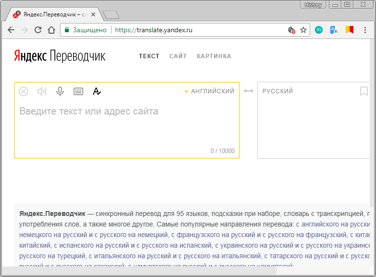Clear the source text with the X icon
Viewport: 376px width, 277px height.
click(x=24, y=91)
